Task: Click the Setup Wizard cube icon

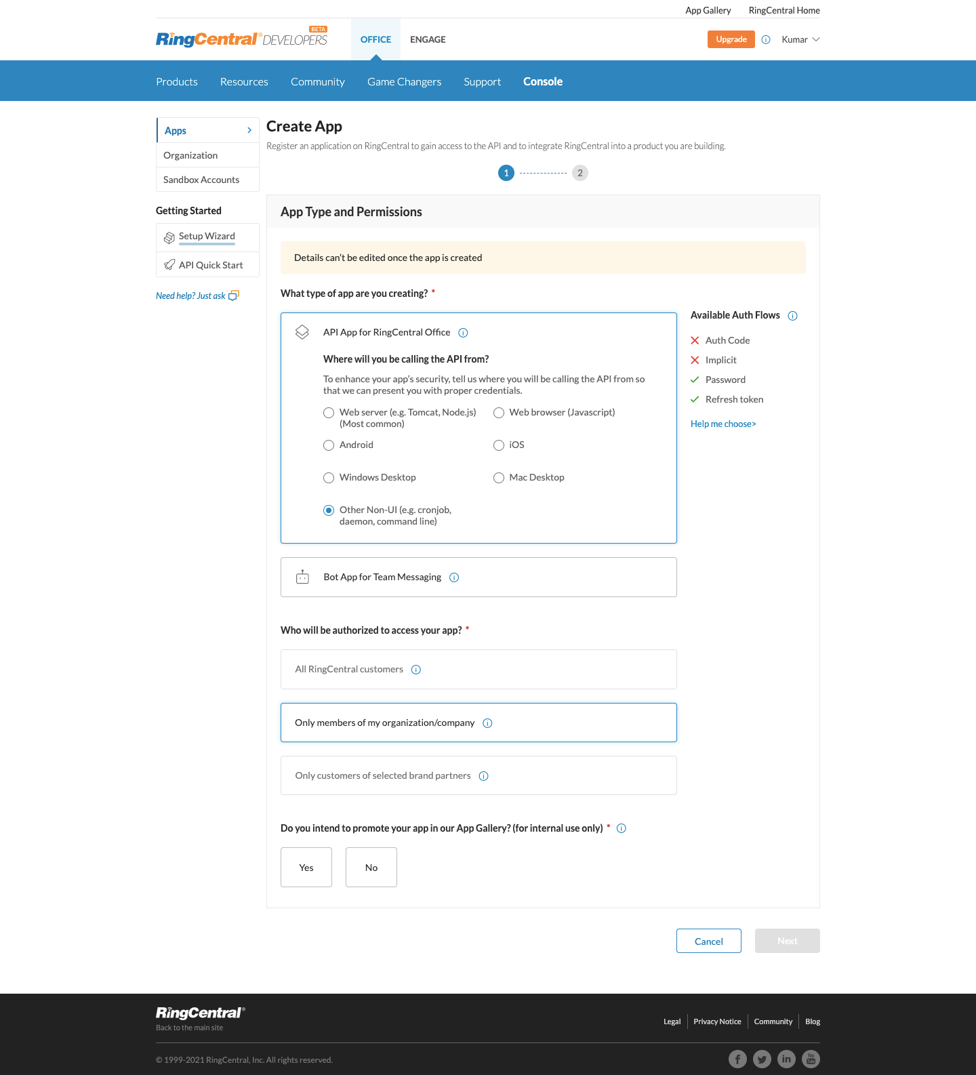Action: coord(169,237)
